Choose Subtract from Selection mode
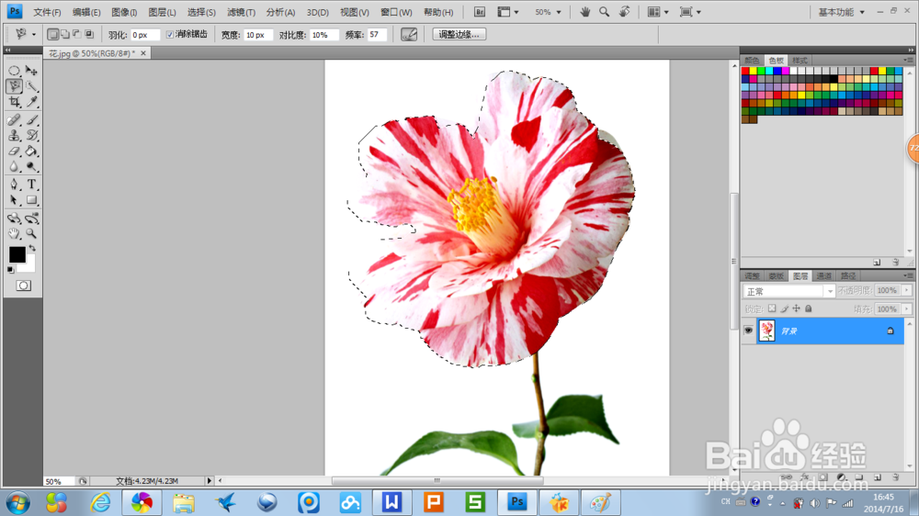Image resolution: width=919 pixels, height=516 pixels. pyautogui.click(x=77, y=35)
